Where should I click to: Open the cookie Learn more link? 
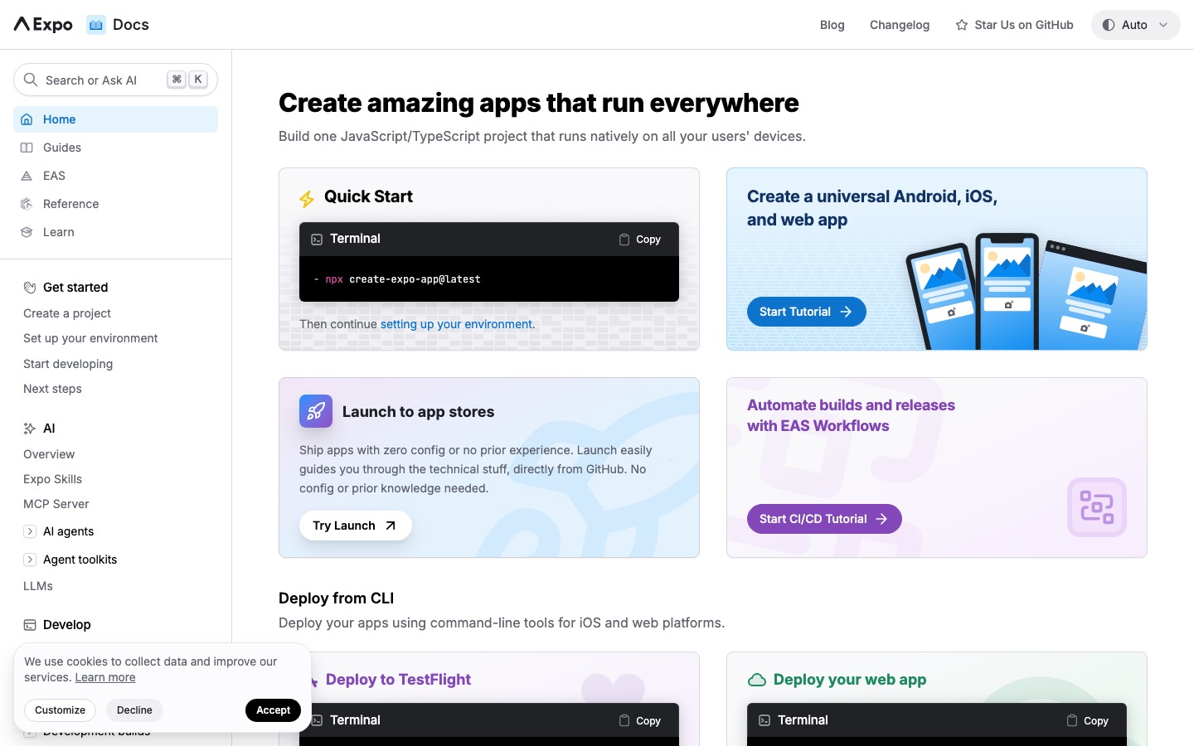105,677
